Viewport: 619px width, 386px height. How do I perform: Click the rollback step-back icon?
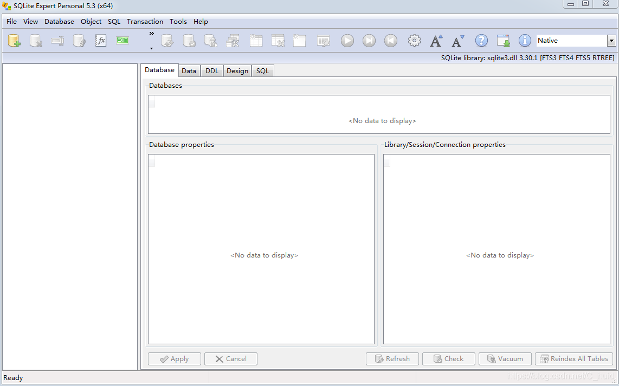pyautogui.click(x=391, y=41)
